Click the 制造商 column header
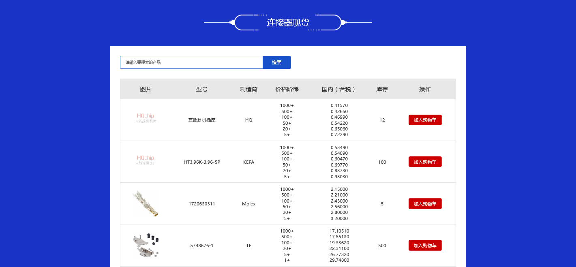This screenshot has width=576, height=267. tap(248, 89)
